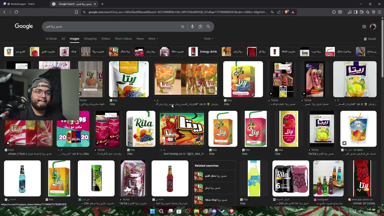This screenshot has width=384, height=216.
Task: Reload the page with the refresh icon
Action: tap(16, 12)
